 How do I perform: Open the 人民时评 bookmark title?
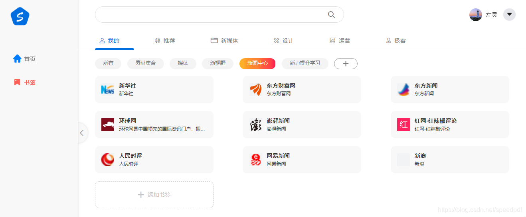pyautogui.click(x=131, y=156)
